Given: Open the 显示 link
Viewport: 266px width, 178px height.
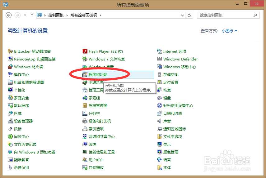Looking at the screenshot, I should click(167, 145).
